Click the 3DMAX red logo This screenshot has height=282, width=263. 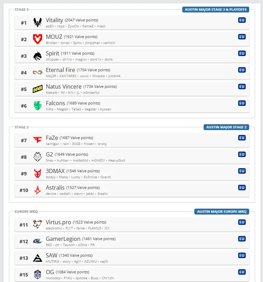point(38,173)
